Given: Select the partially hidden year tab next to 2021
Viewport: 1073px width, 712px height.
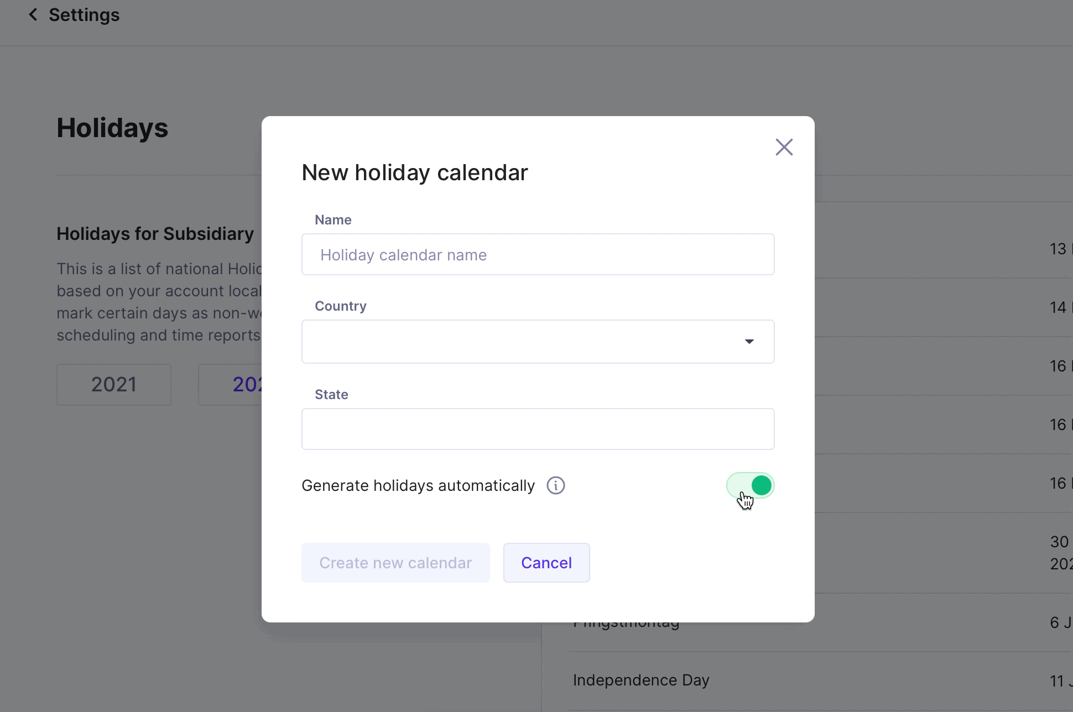Looking at the screenshot, I should point(231,385).
